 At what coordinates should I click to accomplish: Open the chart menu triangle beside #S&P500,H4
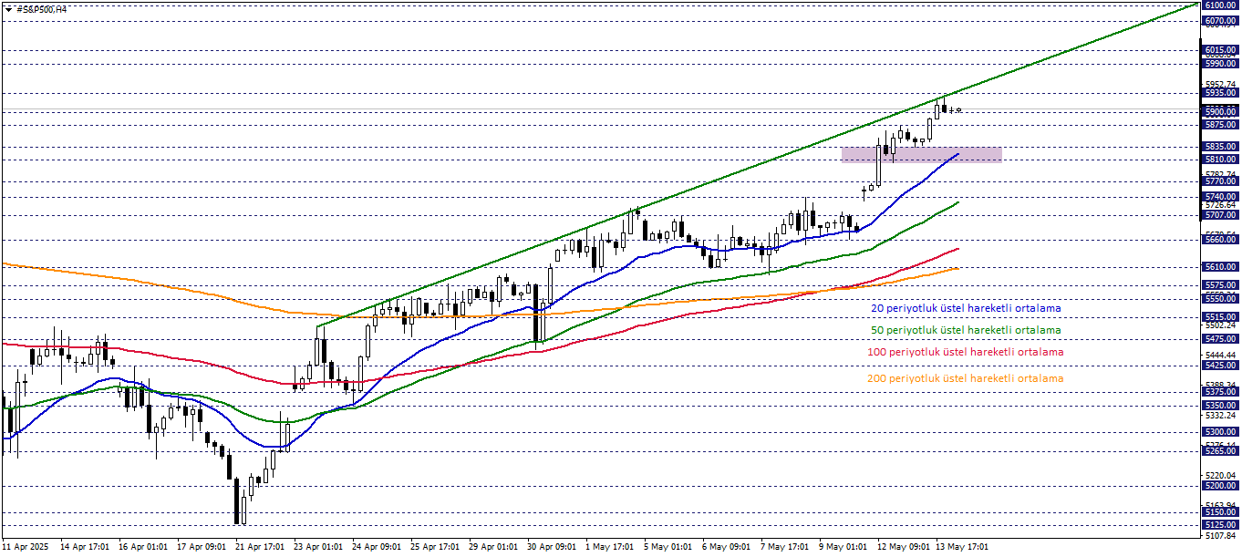pos(8,8)
